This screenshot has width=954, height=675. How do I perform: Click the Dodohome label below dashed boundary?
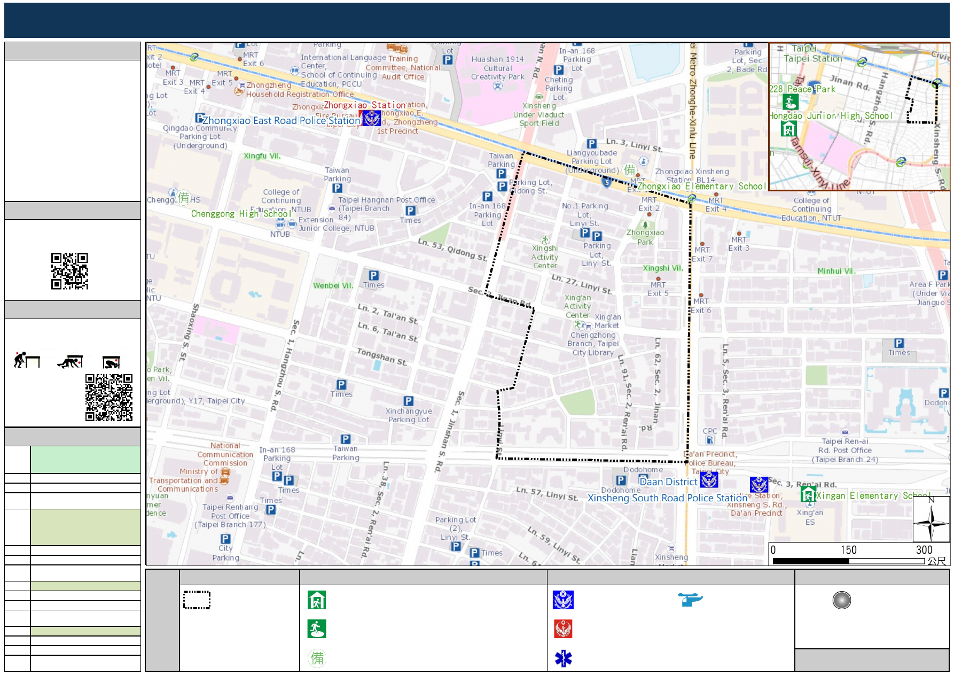(x=643, y=470)
